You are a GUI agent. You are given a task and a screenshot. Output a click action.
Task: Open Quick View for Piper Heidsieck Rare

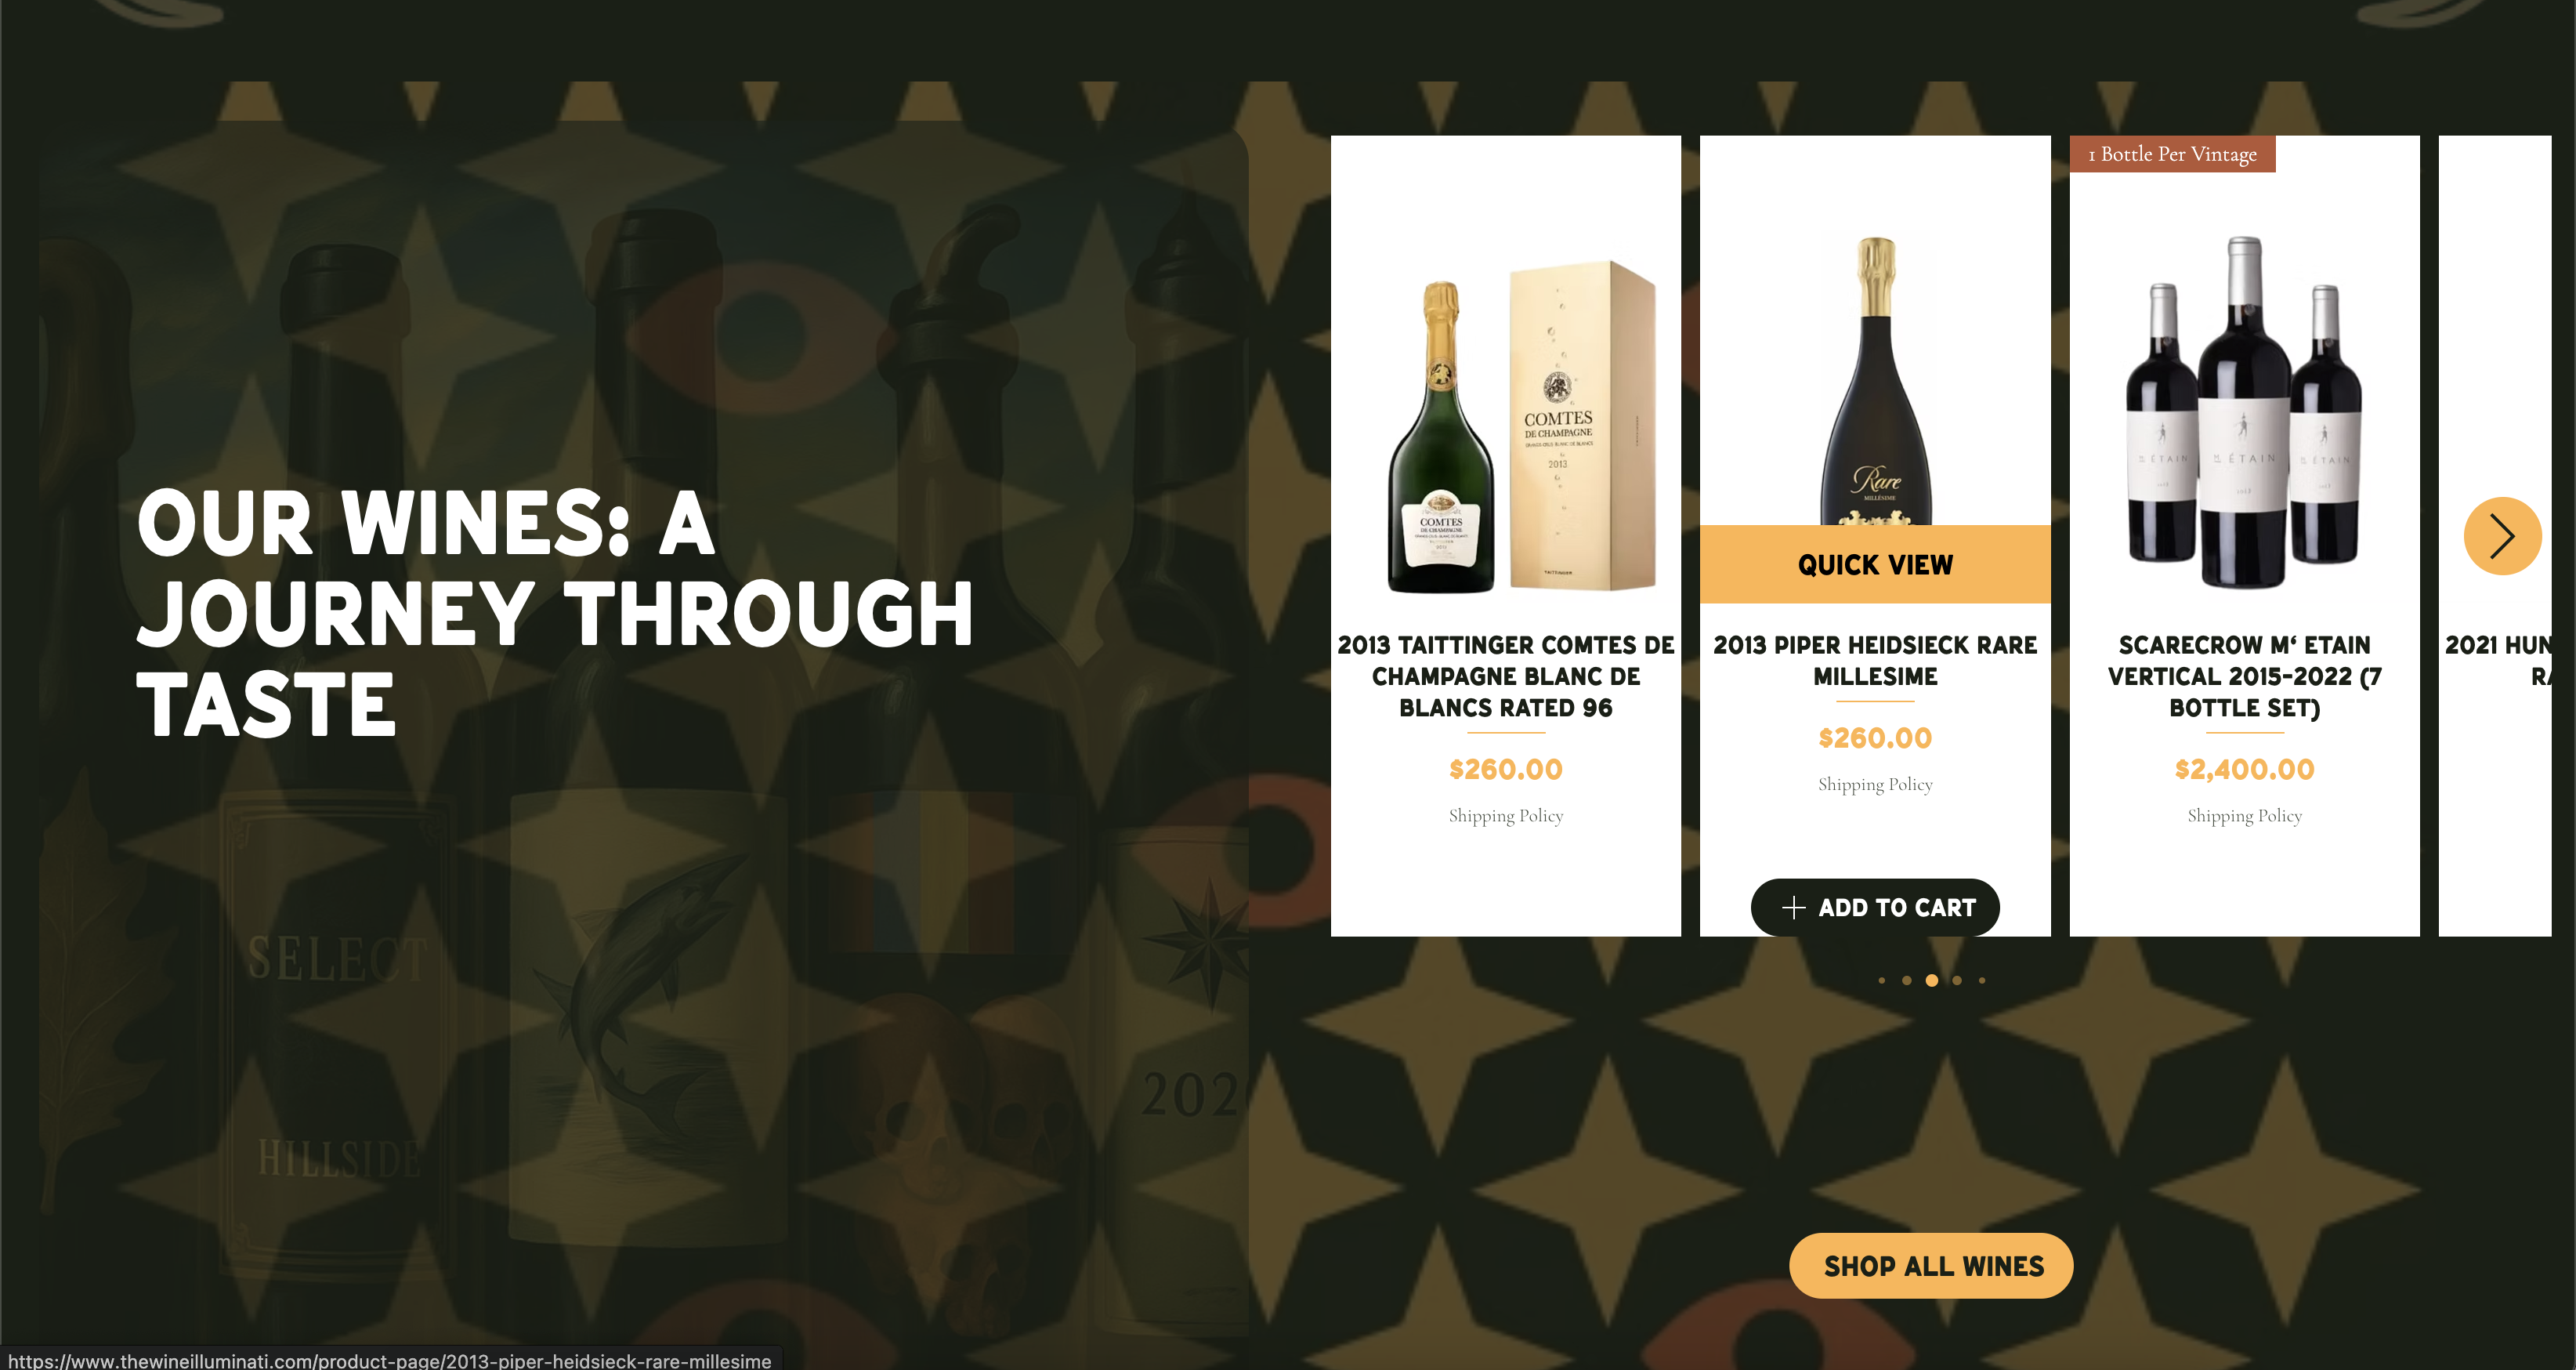[1875, 564]
